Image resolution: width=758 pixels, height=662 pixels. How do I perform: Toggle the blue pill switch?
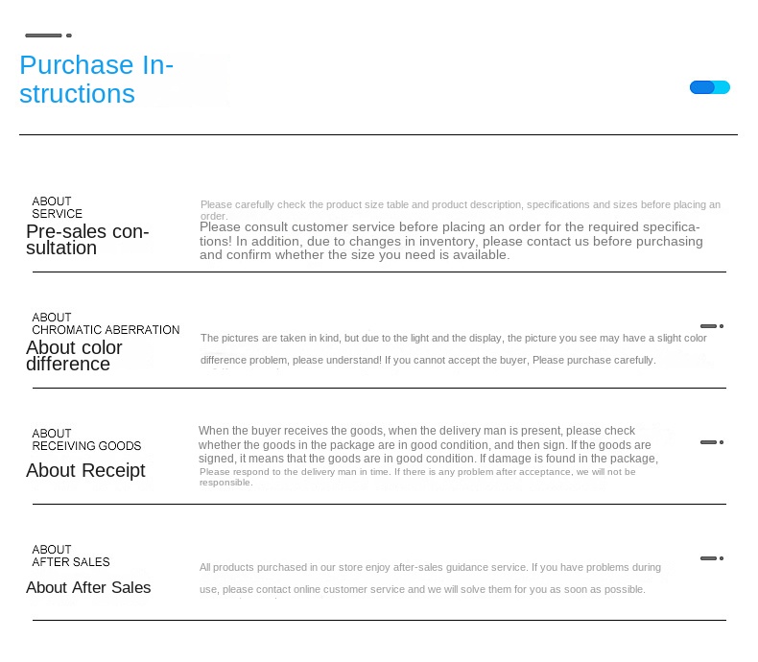(710, 87)
